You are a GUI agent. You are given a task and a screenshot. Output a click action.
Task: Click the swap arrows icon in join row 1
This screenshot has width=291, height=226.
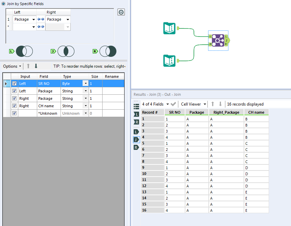click(x=41, y=19)
